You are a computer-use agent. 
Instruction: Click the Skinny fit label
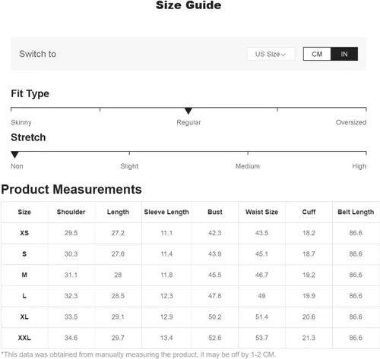click(x=21, y=122)
